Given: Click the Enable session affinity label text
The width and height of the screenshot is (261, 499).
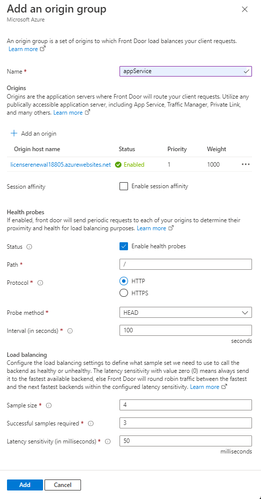Looking at the screenshot, I should [x=159, y=186].
